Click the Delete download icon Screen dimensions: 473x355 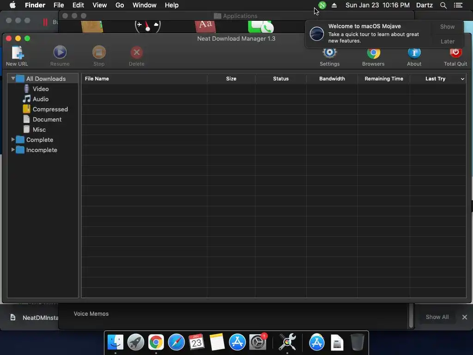(137, 53)
